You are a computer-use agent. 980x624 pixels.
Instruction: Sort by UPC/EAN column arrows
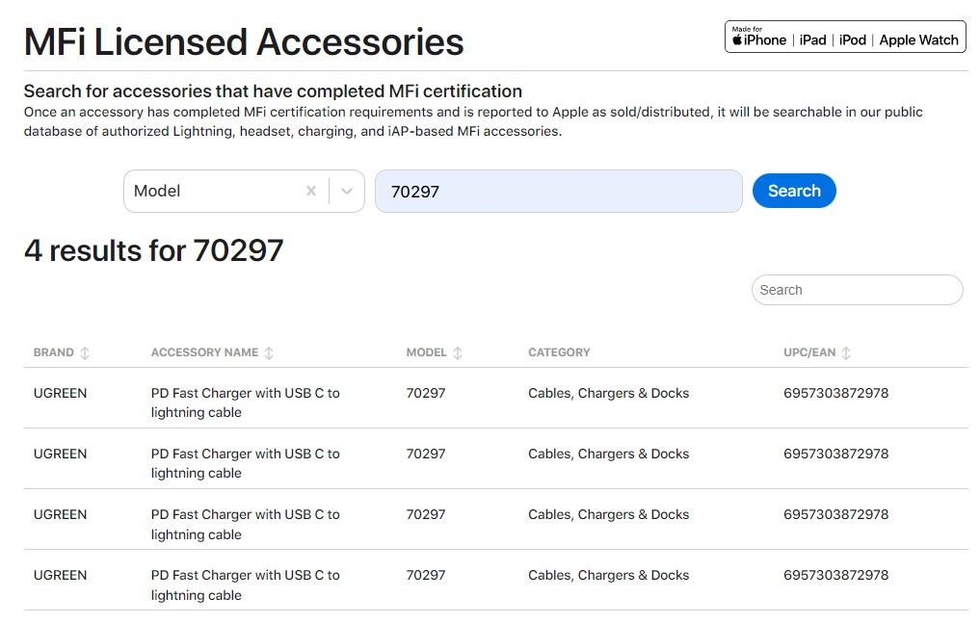point(846,353)
